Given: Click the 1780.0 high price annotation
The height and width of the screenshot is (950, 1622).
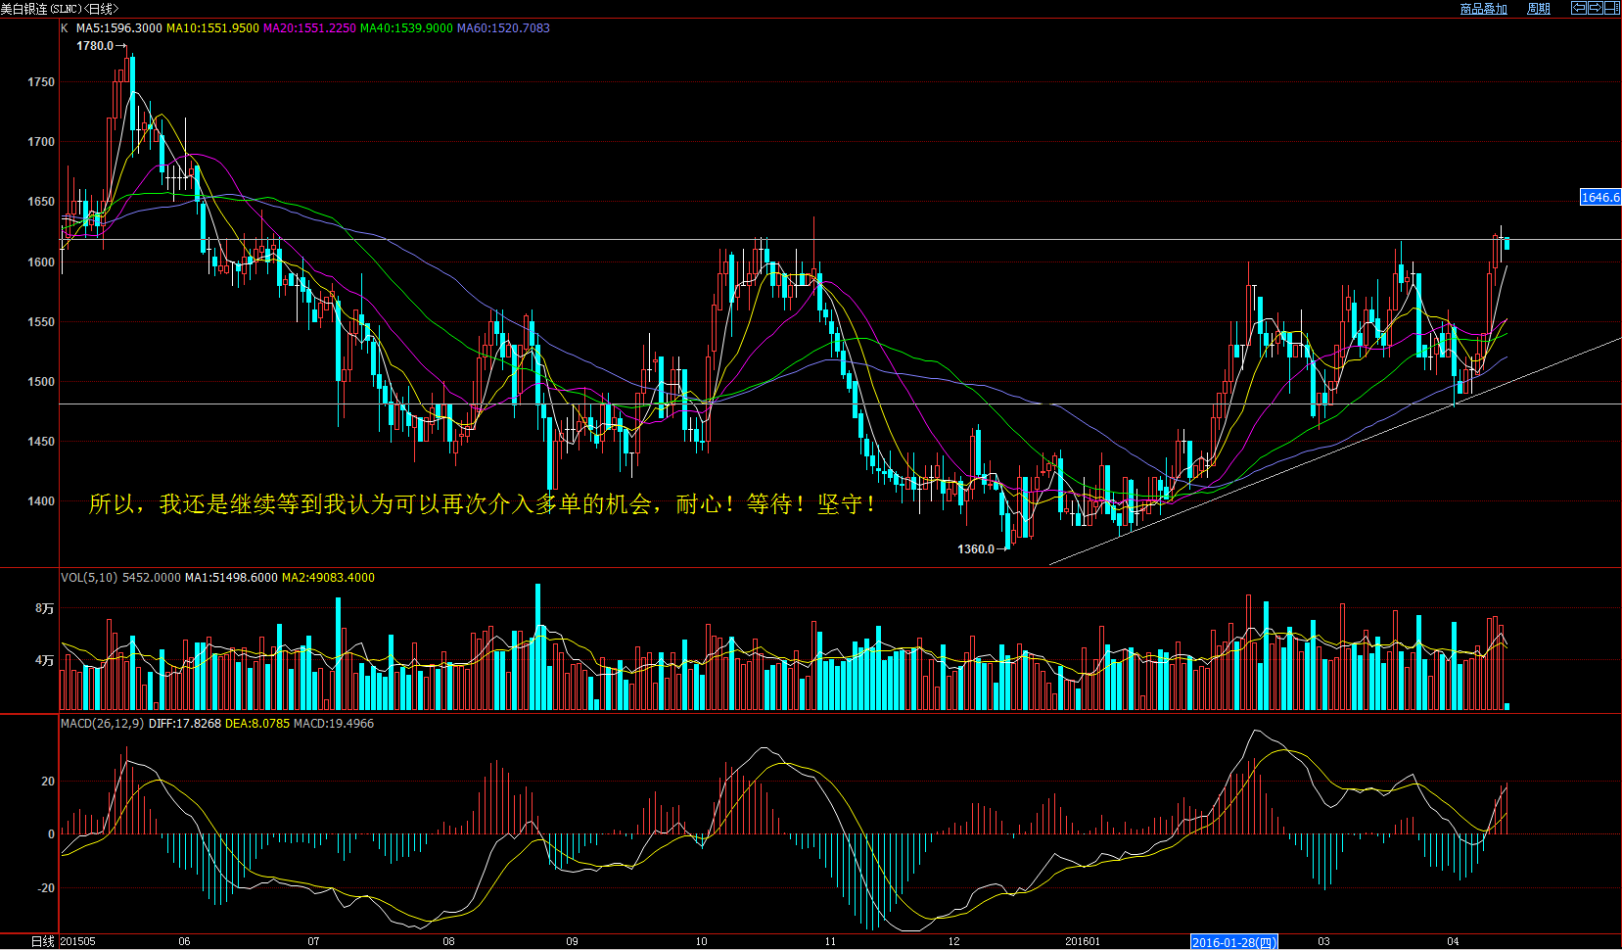Looking at the screenshot, I should [95, 46].
